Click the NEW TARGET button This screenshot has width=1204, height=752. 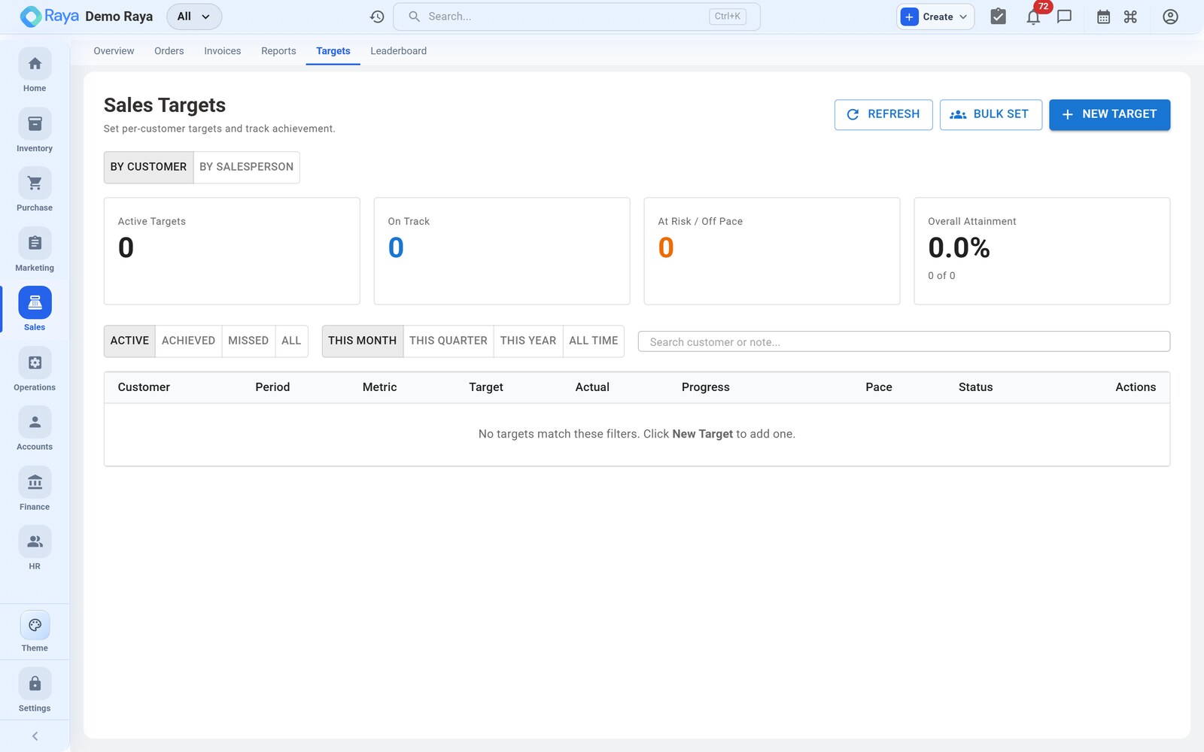point(1110,114)
